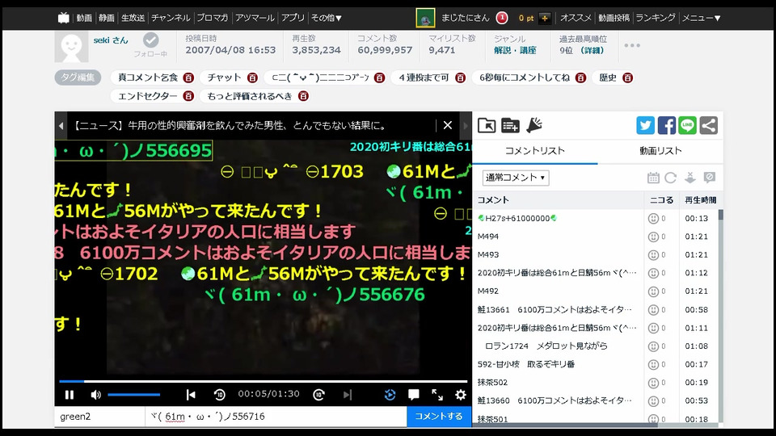Open the 通常コメント dropdown

[516, 178]
